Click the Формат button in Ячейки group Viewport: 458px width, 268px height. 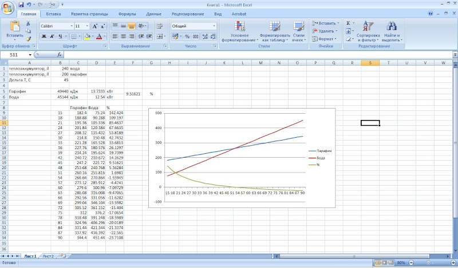click(326, 39)
